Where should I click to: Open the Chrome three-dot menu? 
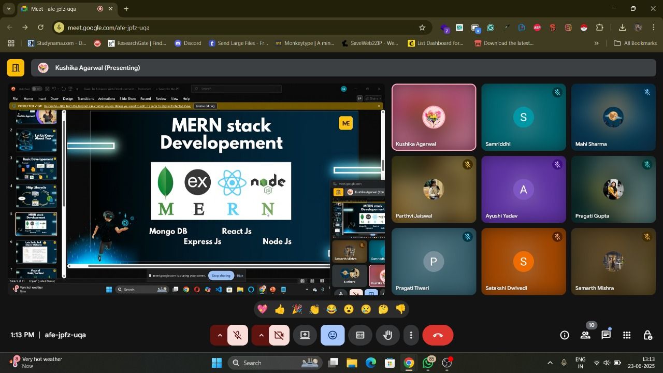(x=654, y=27)
